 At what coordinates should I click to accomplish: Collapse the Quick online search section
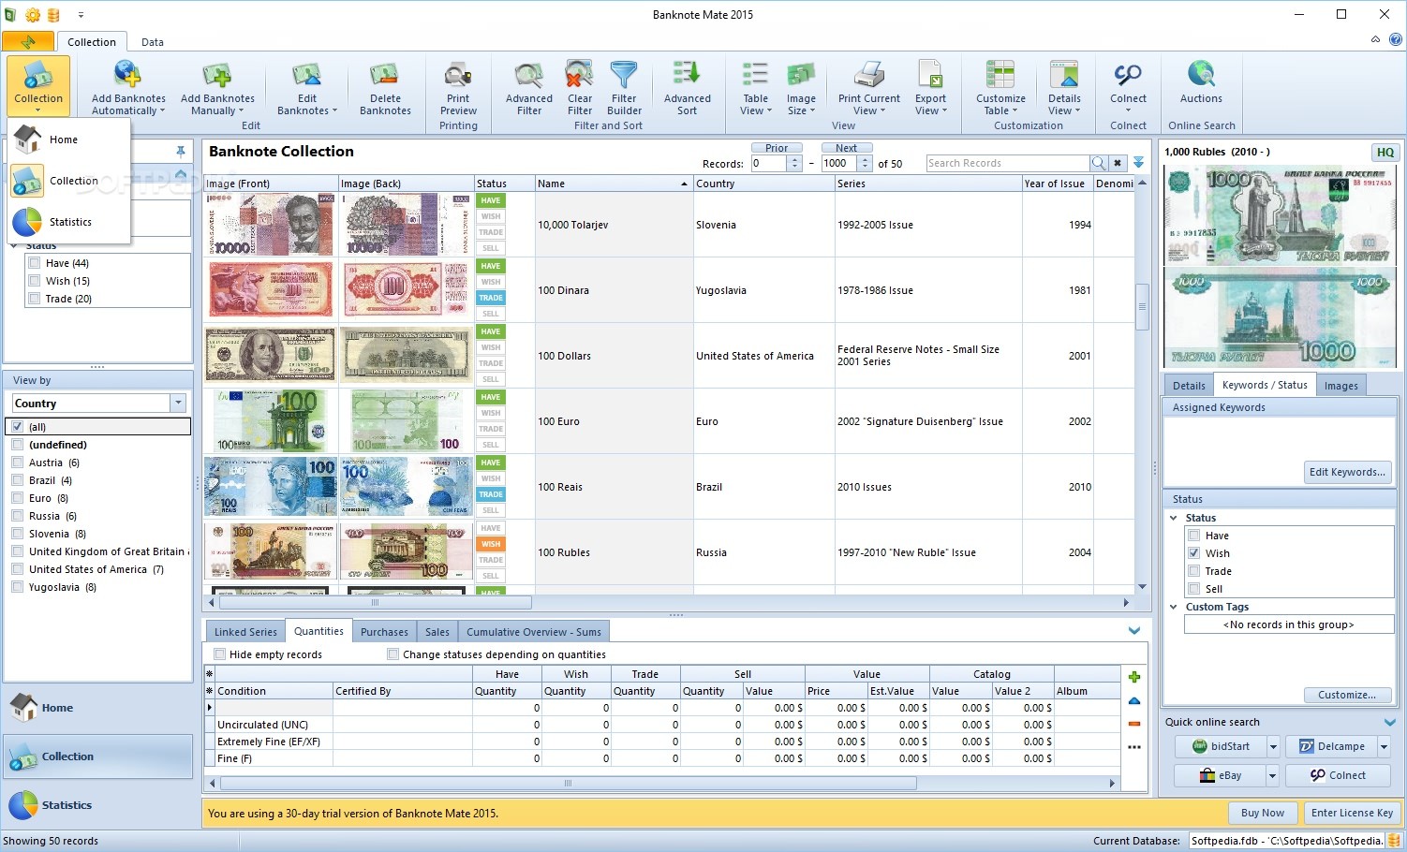(1390, 722)
